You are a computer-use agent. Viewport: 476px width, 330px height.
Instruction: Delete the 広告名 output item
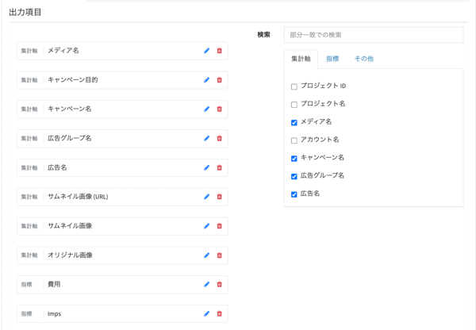click(x=220, y=168)
